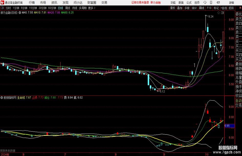
Task: Switch to the 月线 monthly tab
Action: tap(75, 8)
